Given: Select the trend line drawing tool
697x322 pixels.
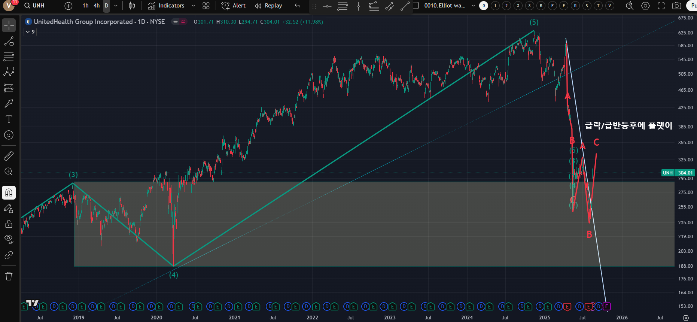Looking at the screenshot, I should [x=9, y=41].
